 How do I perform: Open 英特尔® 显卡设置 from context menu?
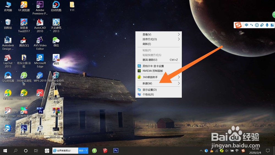pos(159,66)
